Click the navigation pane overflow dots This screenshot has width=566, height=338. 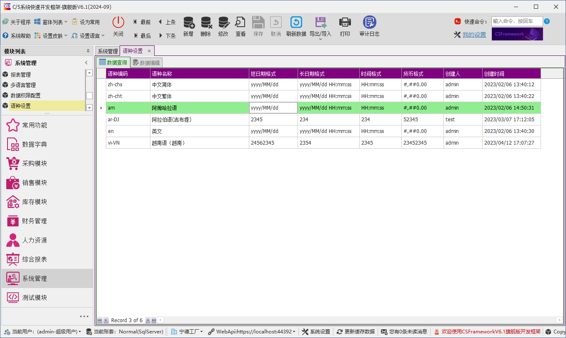[84, 316]
